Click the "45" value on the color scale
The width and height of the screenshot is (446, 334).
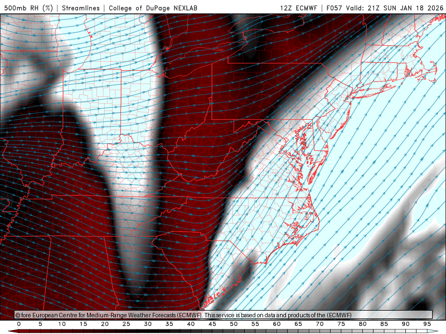[212, 324]
